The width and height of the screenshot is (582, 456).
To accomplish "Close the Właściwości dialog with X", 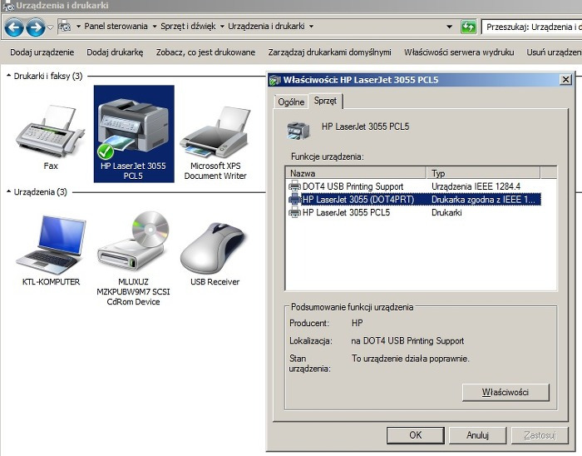I will pyautogui.click(x=565, y=79).
